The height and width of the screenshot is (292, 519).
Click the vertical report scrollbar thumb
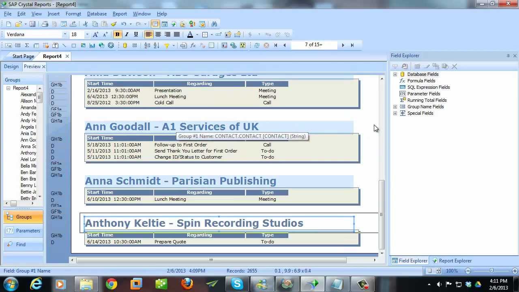pos(382,214)
